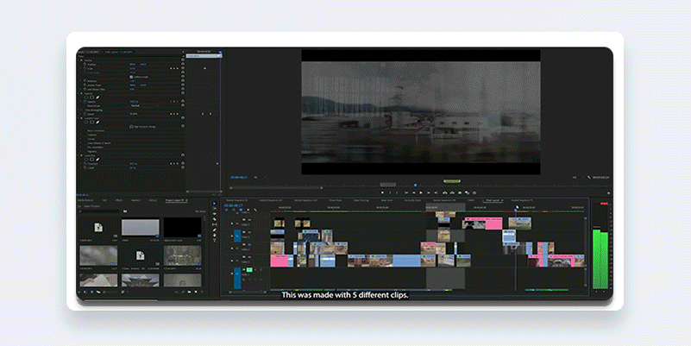691x346 pixels.
Task: Switch to the Final Layout sequence tab
Action: [493, 200]
